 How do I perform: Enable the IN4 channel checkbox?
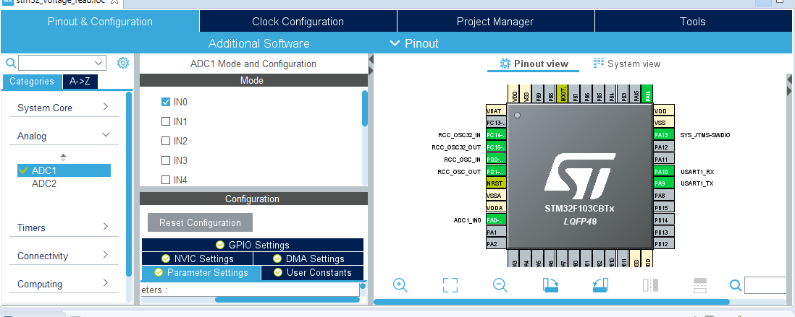[x=165, y=180]
